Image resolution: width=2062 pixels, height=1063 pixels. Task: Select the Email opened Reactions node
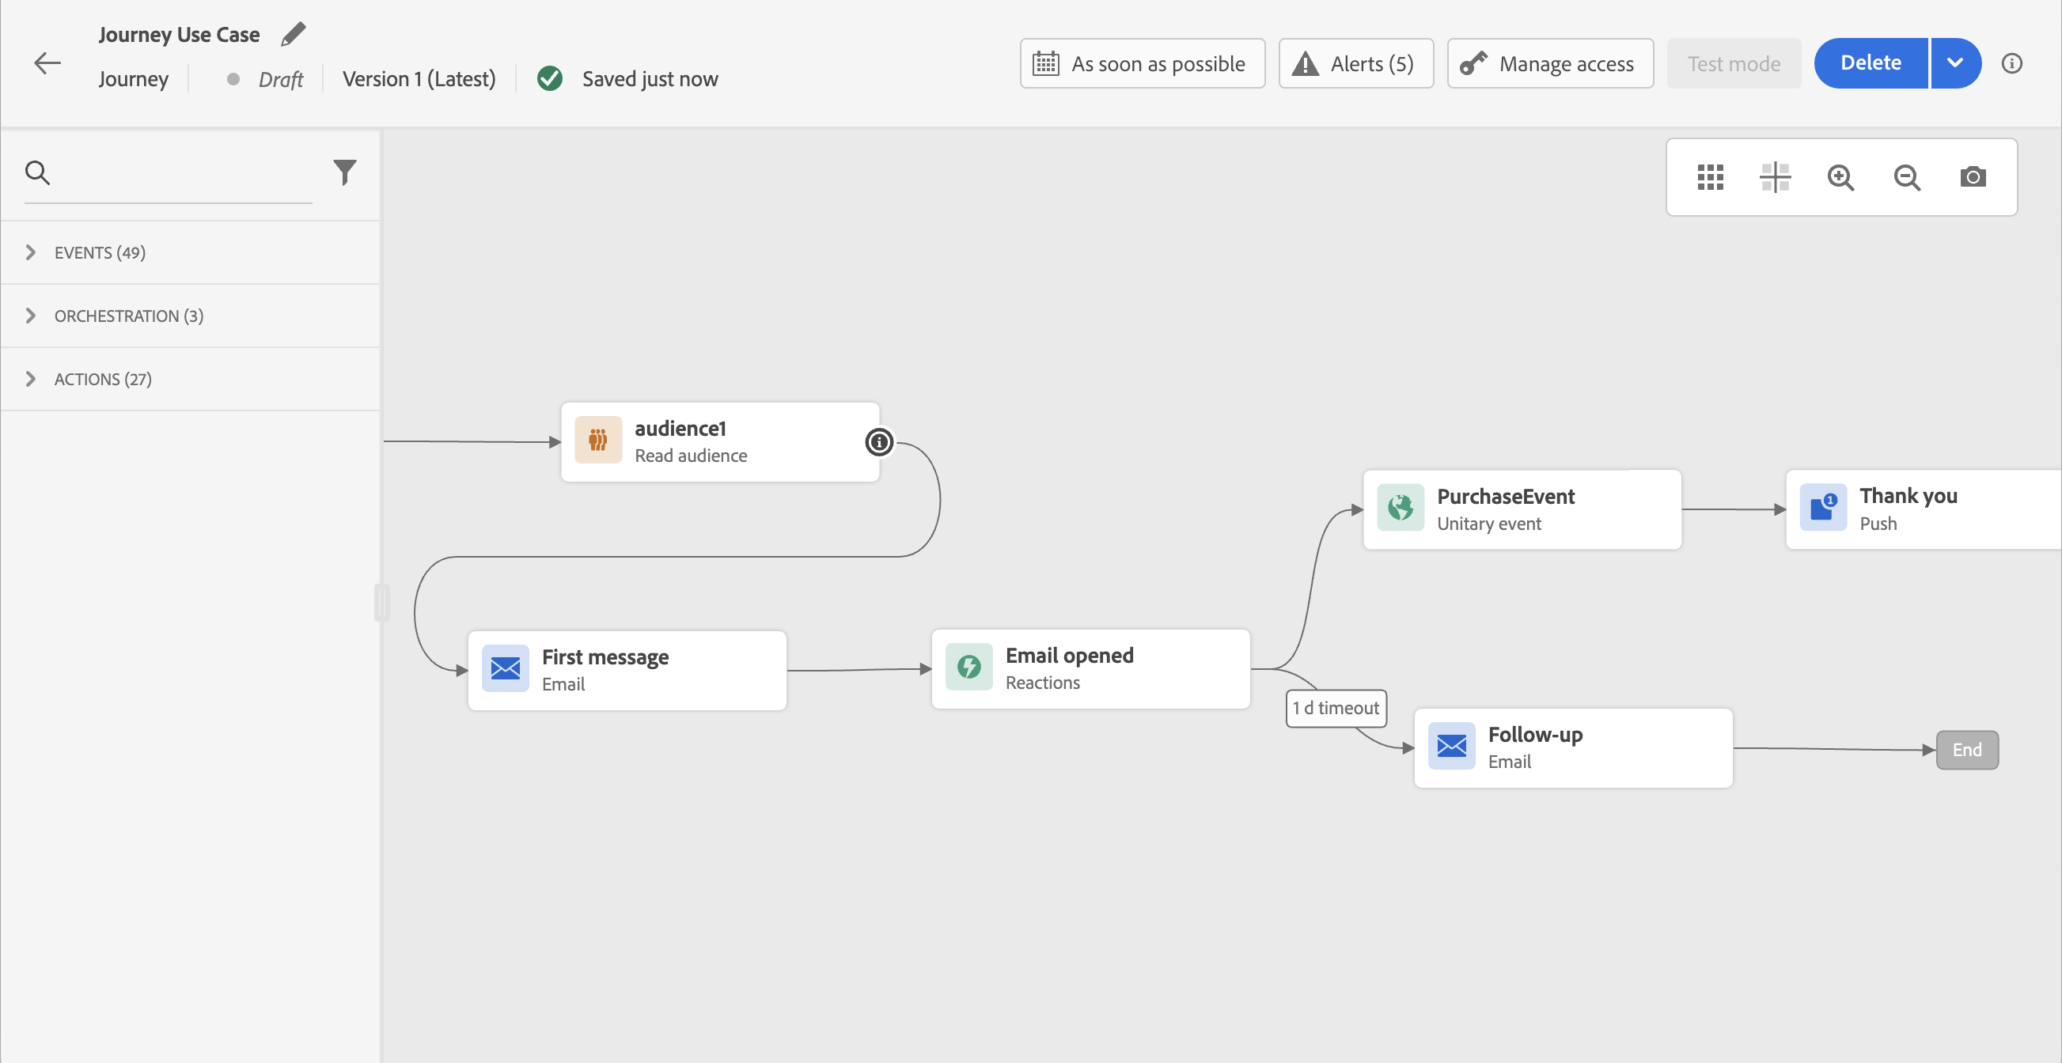click(x=1090, y=668)
